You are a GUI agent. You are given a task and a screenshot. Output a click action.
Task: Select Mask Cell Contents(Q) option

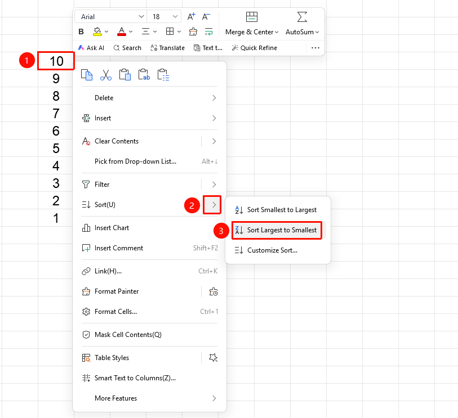(149, 335)
